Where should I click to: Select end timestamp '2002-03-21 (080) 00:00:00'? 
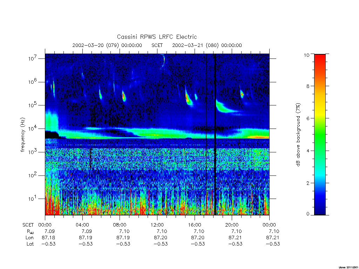(x=207, y=45)
